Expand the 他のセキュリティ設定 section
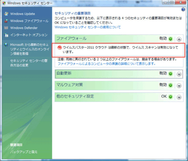The width and height of the screenshot is (188, 161). tap(179, 97)
